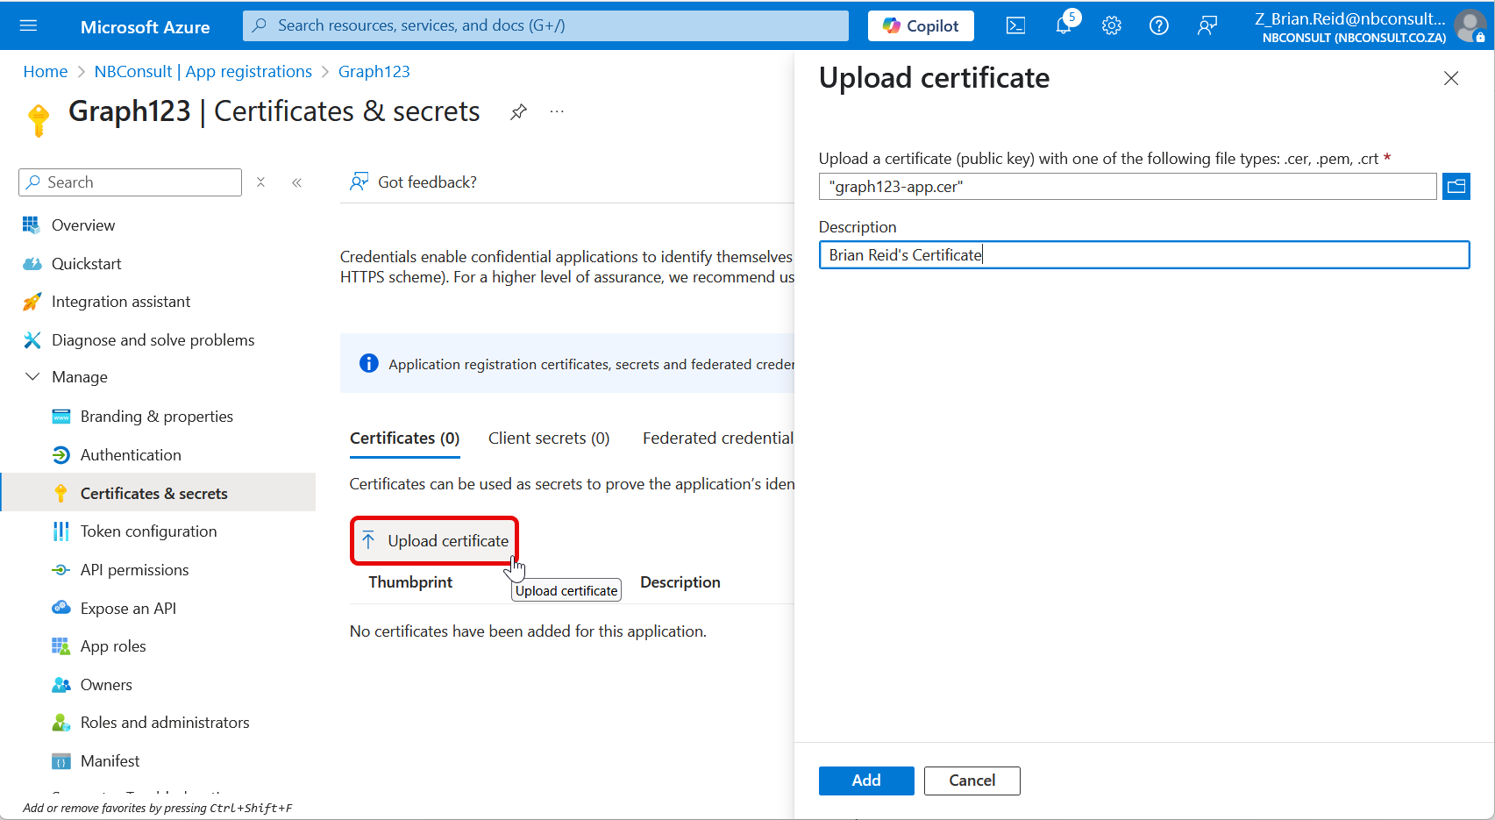This screenshot has height=820, width=1495.
Task: Open the Azure portal hamburger menu
Action: coord(28,25)
